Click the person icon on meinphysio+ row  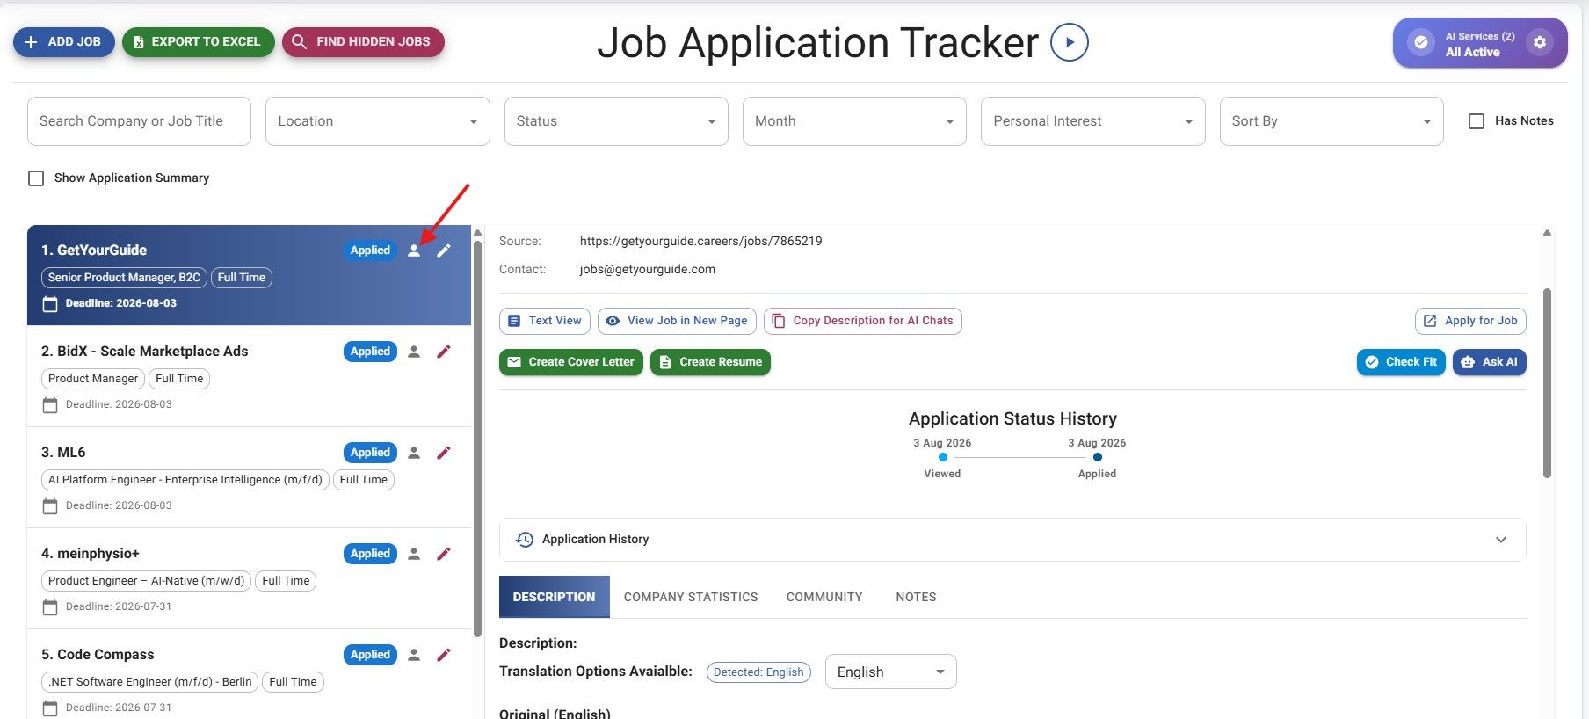[414, 554]
